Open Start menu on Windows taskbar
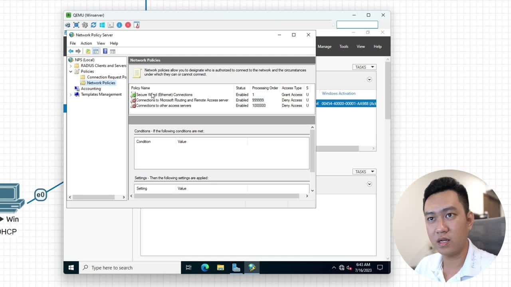The image size is (511, 287). coord(71,267)
